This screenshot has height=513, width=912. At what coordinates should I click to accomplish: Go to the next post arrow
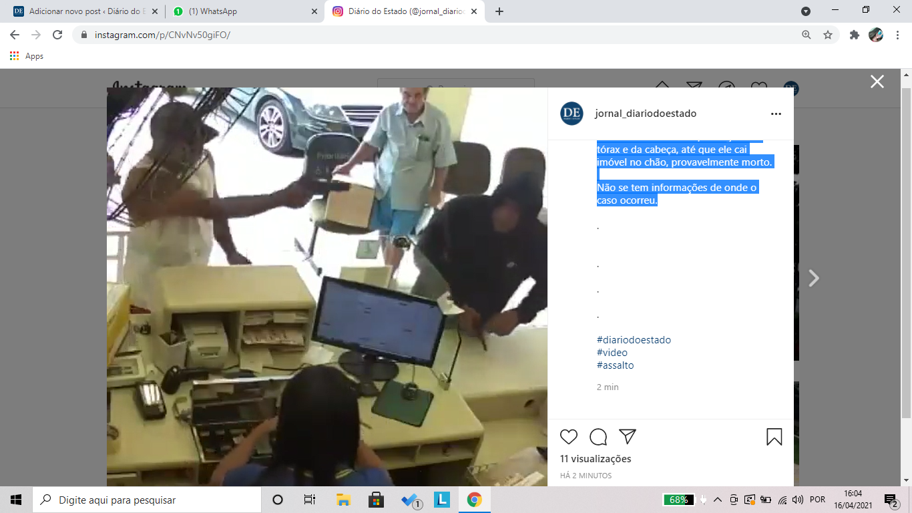pyautogui.click(x=813, y=278)
